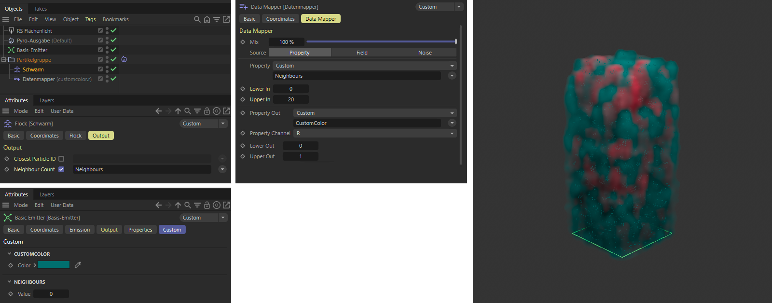Viewport: 772px width, 303px height.
Task: Open Custom dropdown in Basic Emitter header
Action: (204, 218)
